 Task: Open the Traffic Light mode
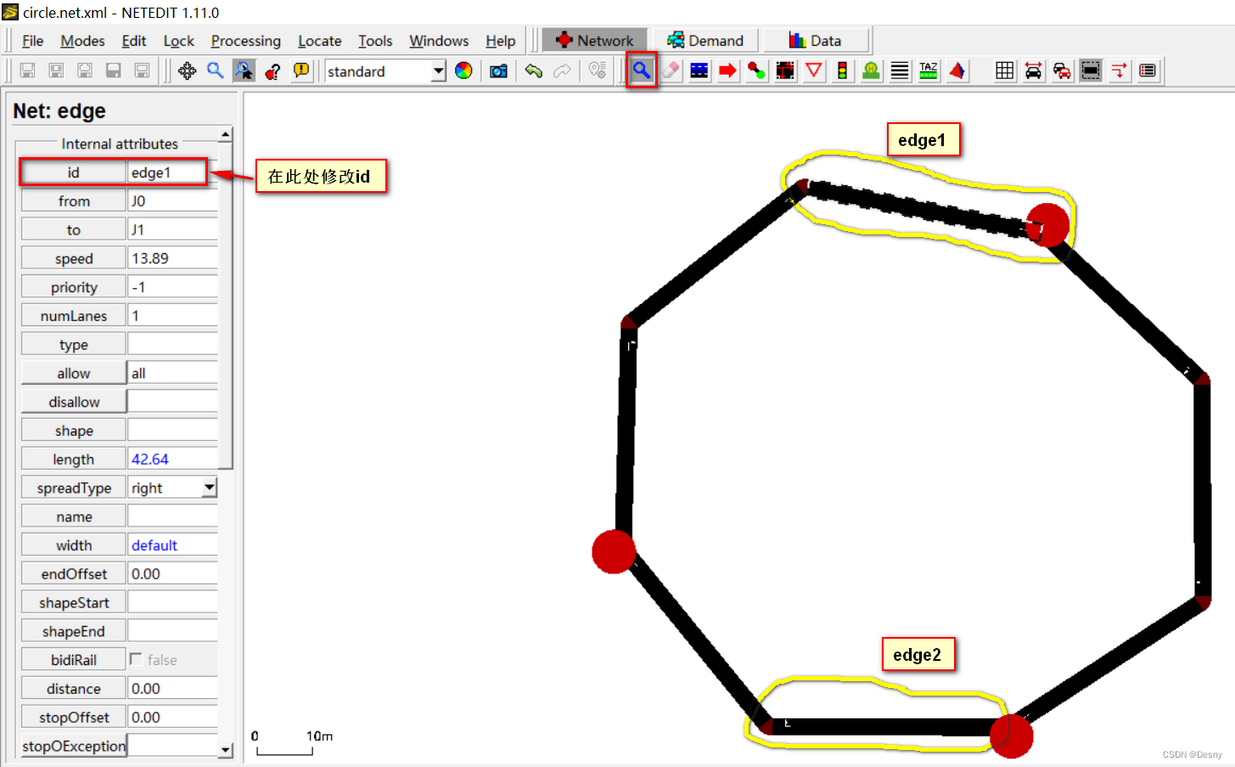click(x=842, y=70)
